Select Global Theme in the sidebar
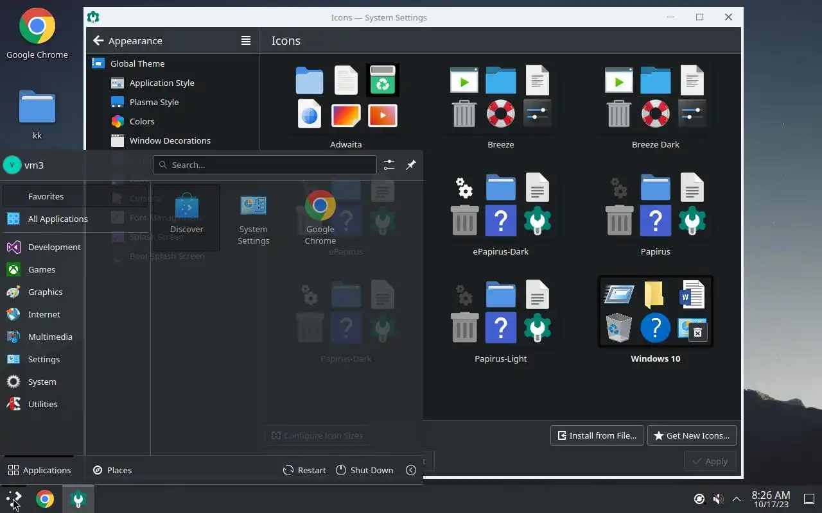The height and width of the screenshot is (513, 822). 172,63
